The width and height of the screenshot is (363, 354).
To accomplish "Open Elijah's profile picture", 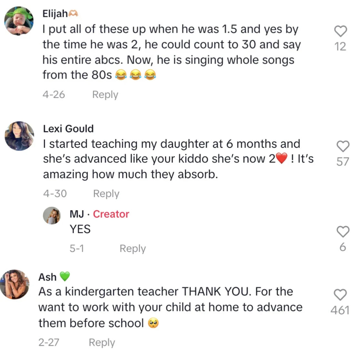I will (19, 21).
